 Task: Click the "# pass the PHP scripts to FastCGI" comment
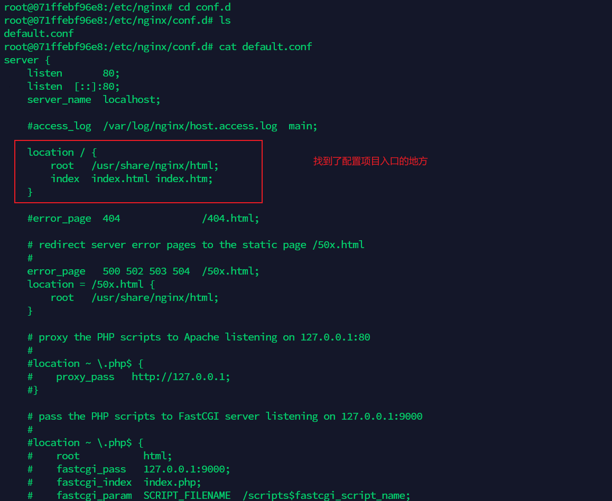tap(225, 417)
